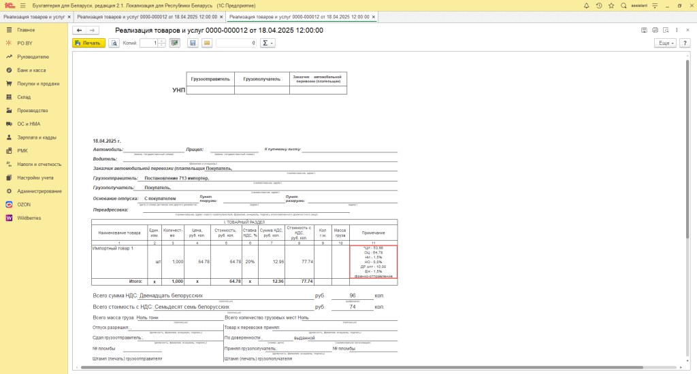
Task: Open PO BY section
Action: pyautogui.click(x=34, y=44)
